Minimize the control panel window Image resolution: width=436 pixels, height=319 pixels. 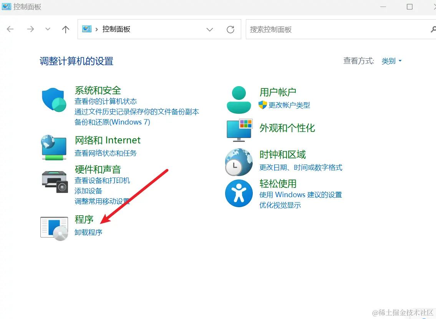[383, 7]
